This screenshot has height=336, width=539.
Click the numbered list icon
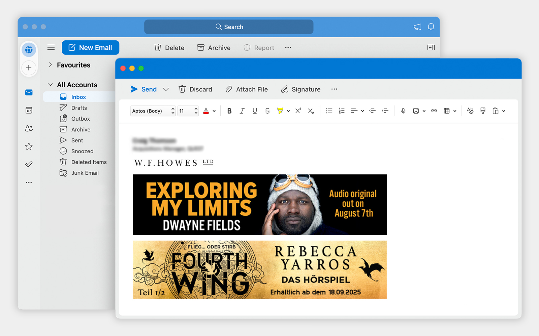tap(342, 111)
